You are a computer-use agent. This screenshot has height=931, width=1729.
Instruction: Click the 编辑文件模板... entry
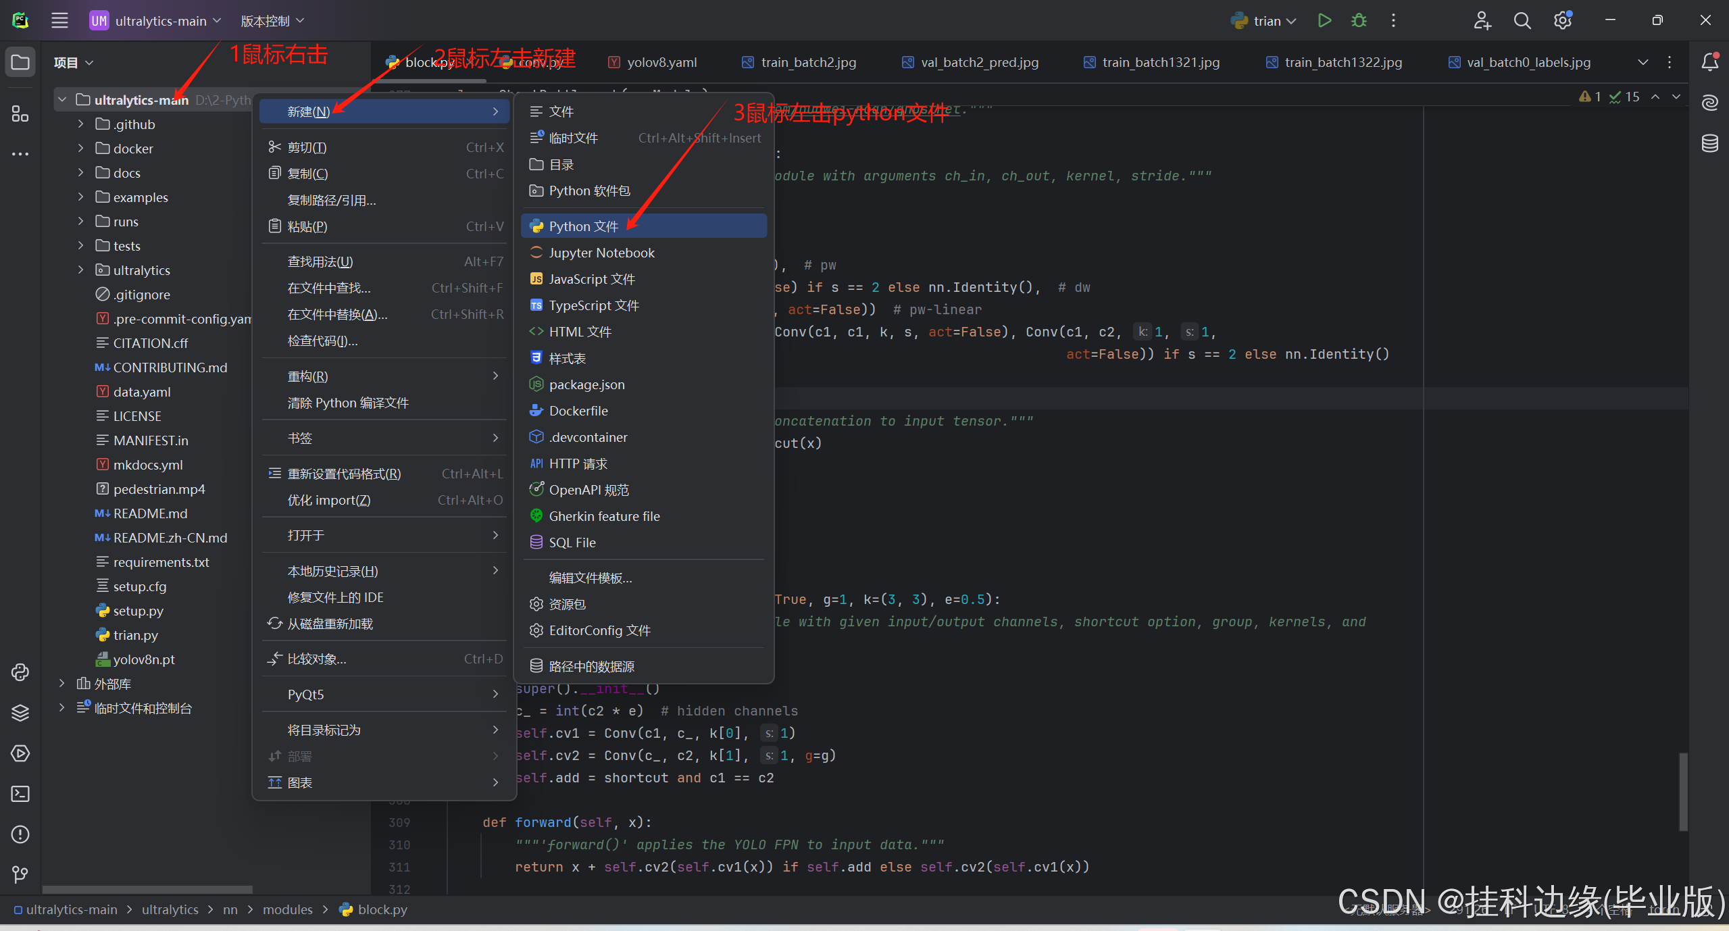pyautogui.click(x=590, y=578)
